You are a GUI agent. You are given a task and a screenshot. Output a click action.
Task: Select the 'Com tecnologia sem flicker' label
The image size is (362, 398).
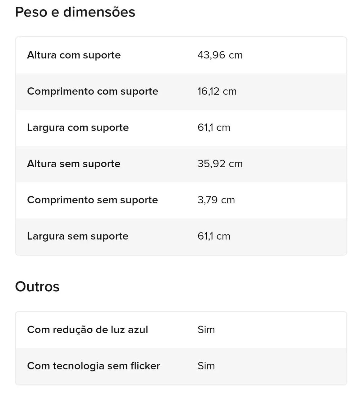(94, 366)
